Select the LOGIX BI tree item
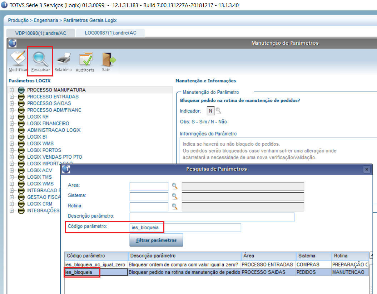377x294 pixels. tap(37, 137)
